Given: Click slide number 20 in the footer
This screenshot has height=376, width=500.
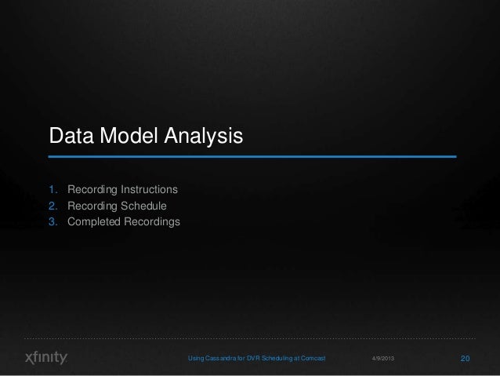Looking at the screenshot, I should pyautogui.click(x=465, y=359).
